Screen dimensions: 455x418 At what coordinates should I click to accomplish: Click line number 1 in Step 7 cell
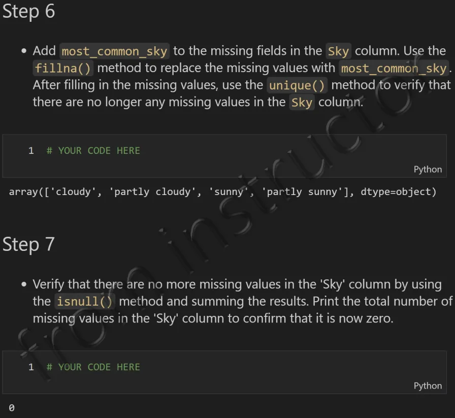pyautogui.click(x=31, y=367)
